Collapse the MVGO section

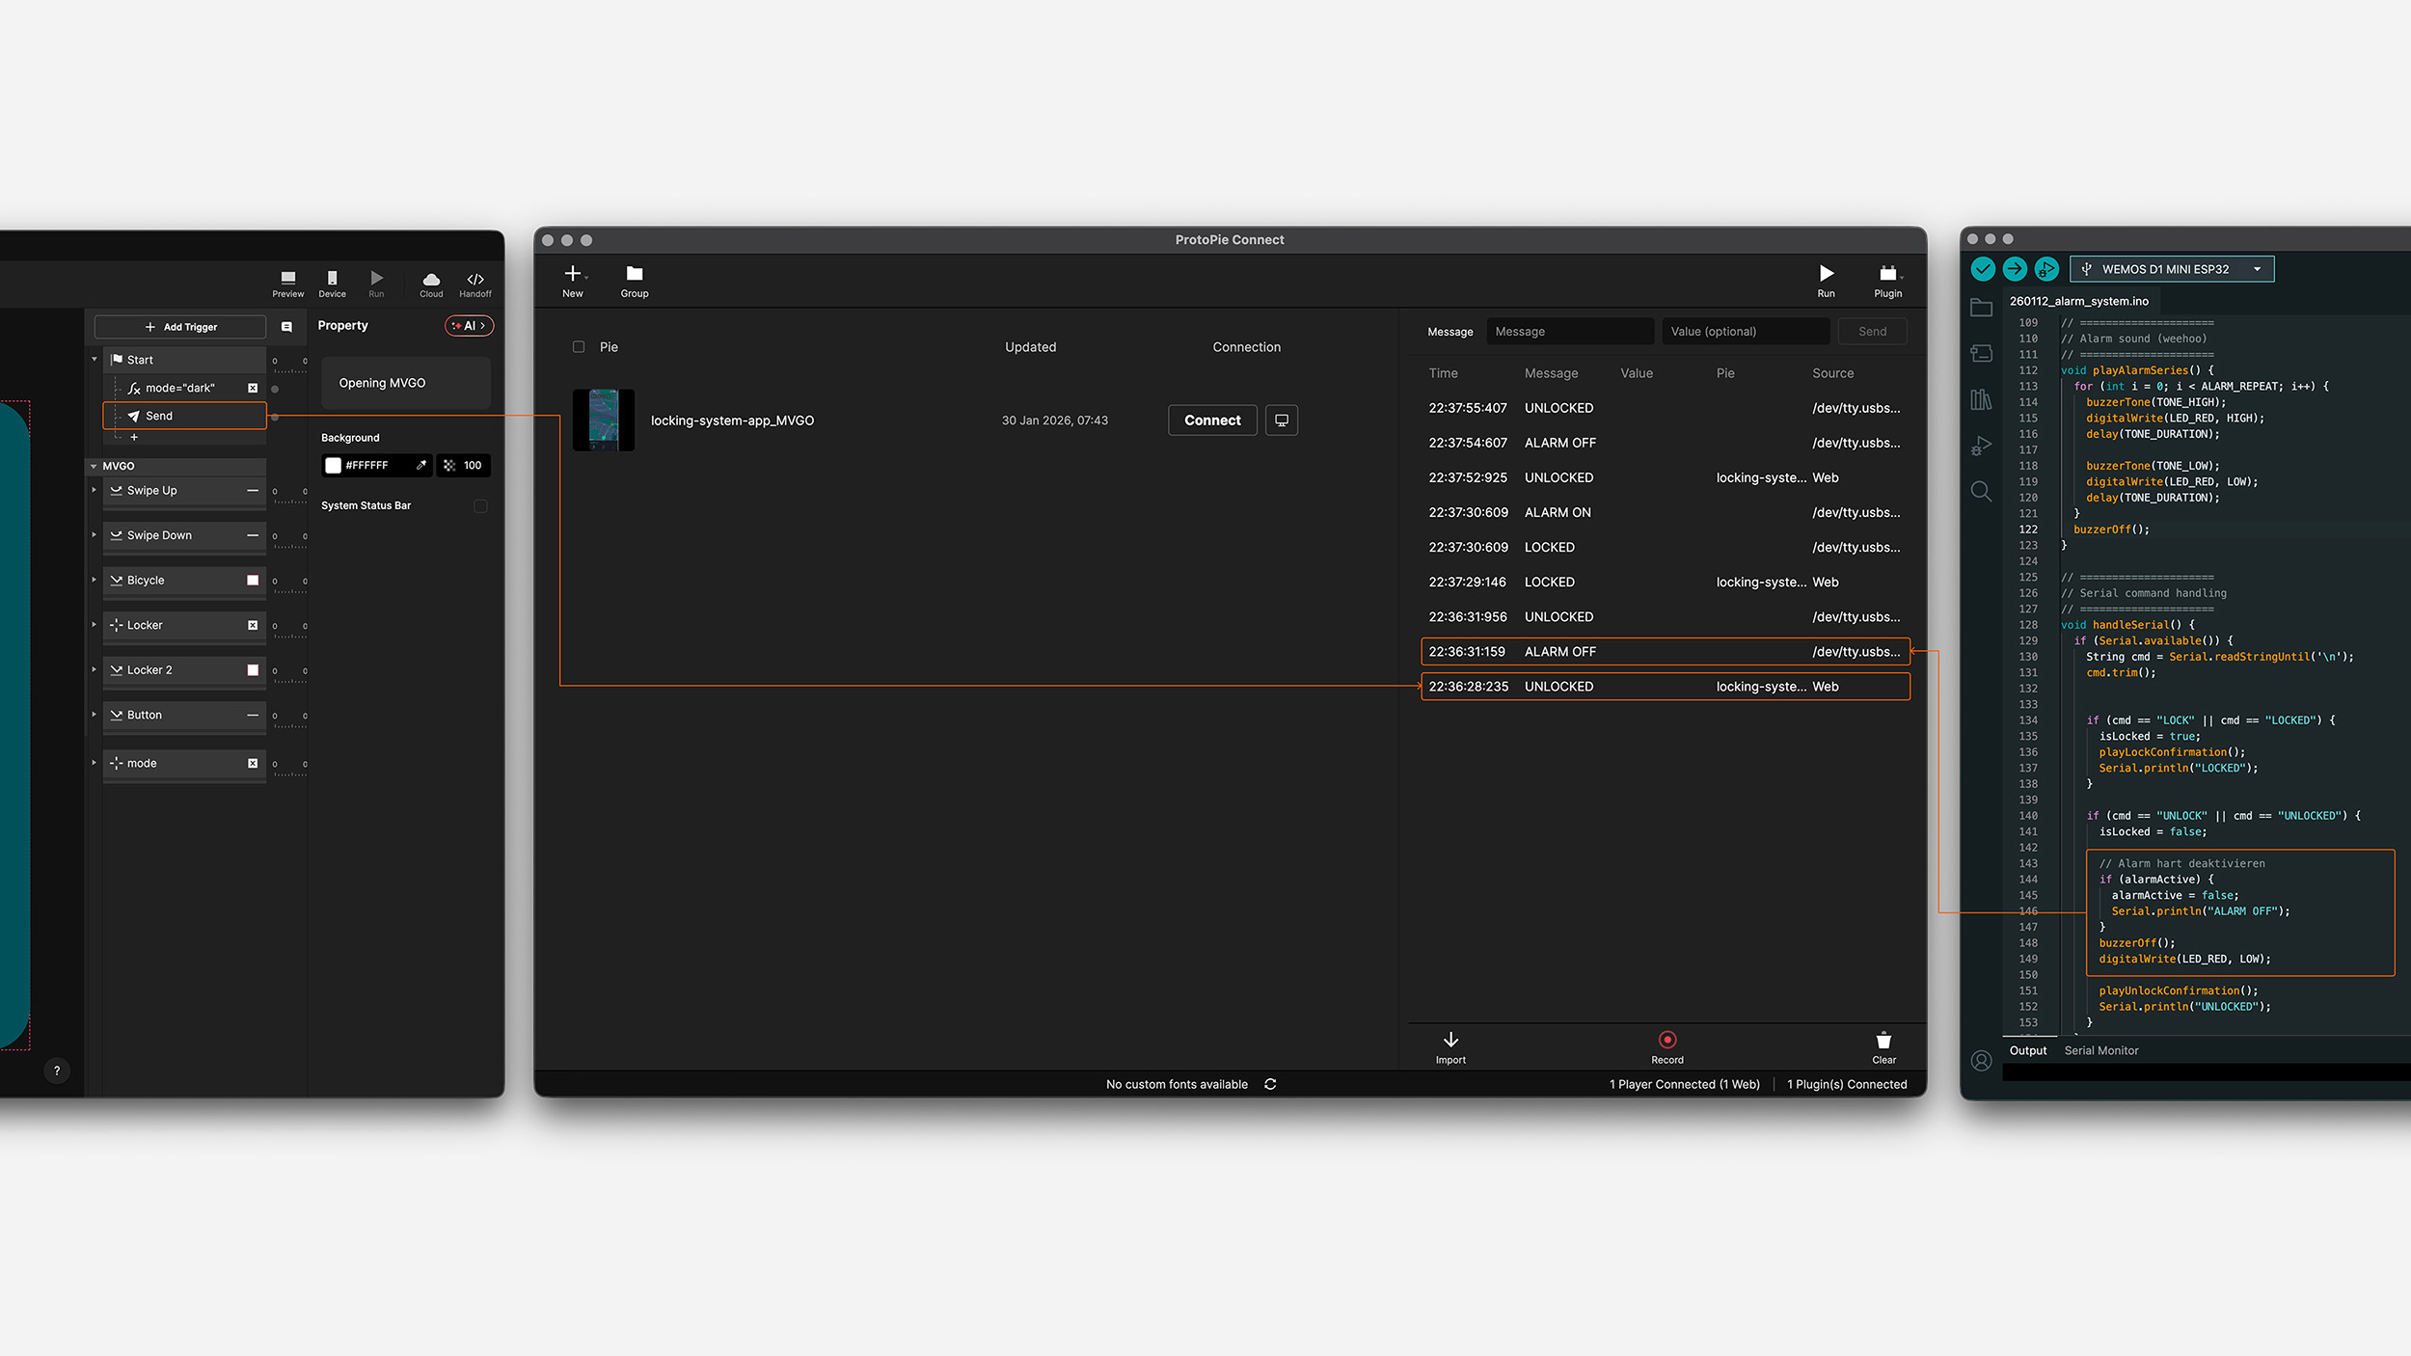pyautogui.click(x=94, y=466)
